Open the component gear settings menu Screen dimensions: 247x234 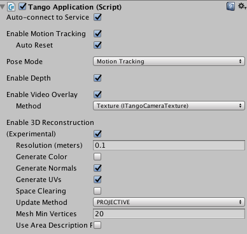click(242, 6)
